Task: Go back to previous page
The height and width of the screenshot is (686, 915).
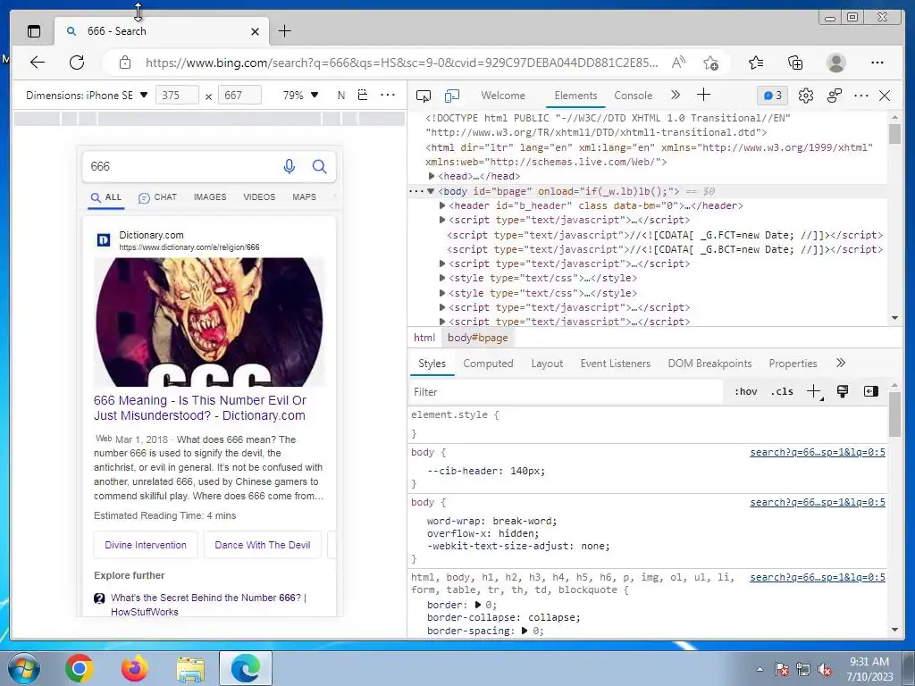Action: (x=38, y=63)
